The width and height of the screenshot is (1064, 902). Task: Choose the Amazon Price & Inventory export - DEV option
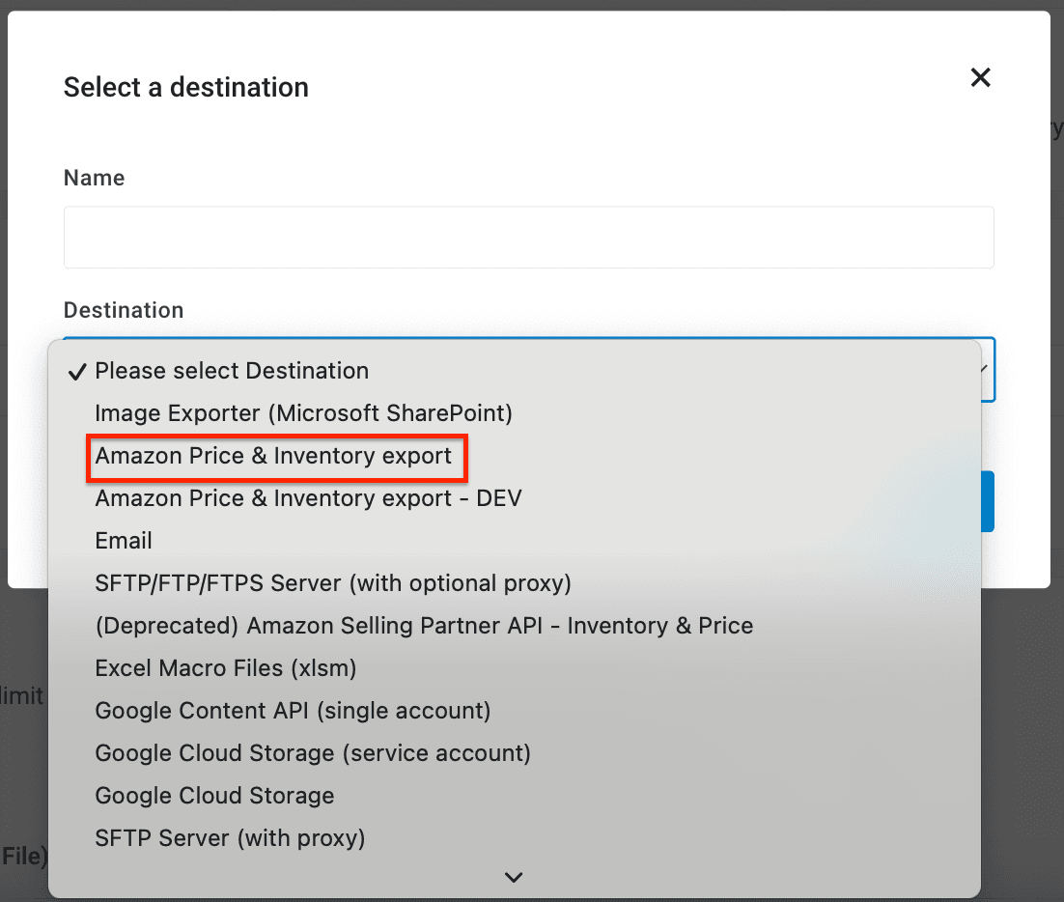click(308, 498)
